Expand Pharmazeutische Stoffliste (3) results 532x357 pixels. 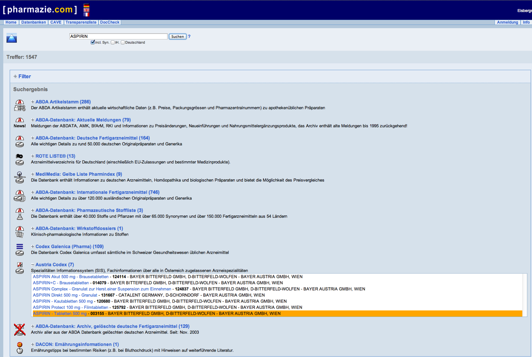87,210
